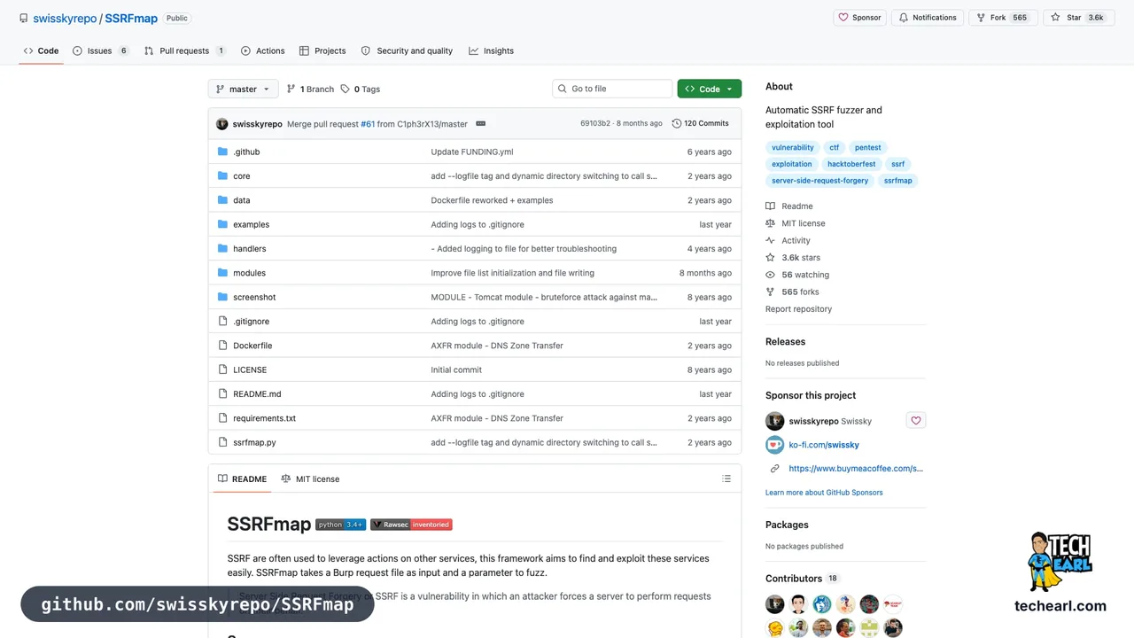
Task: Expand commit message ellipsis button
Action: click(x=480, y=123)
